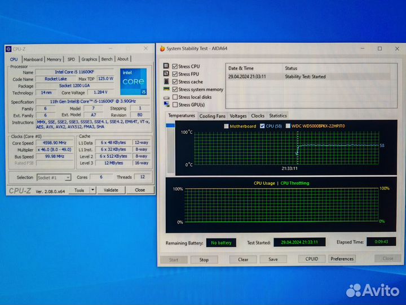This screenshot has width=406, height=305.
Task: Switch to the Bench tab
Action: point(107,59)
